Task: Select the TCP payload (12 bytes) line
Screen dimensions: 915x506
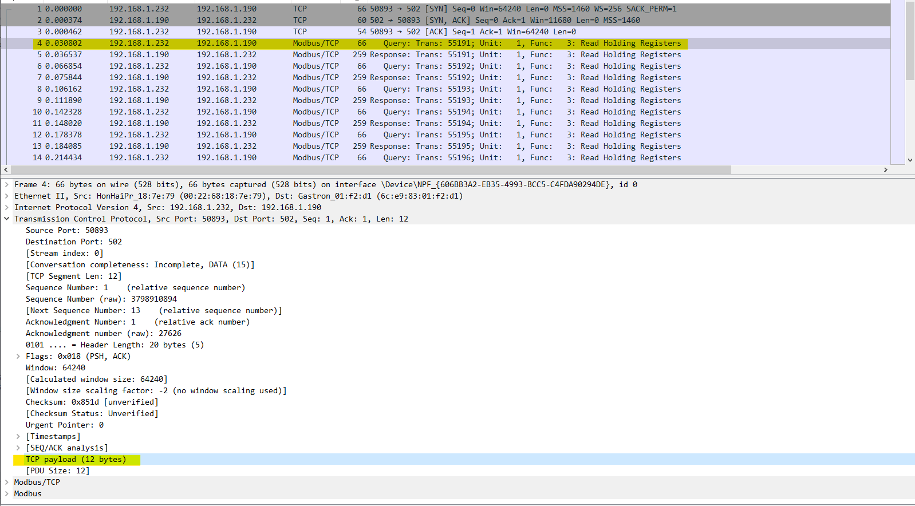Action: (x=76, y=459)
